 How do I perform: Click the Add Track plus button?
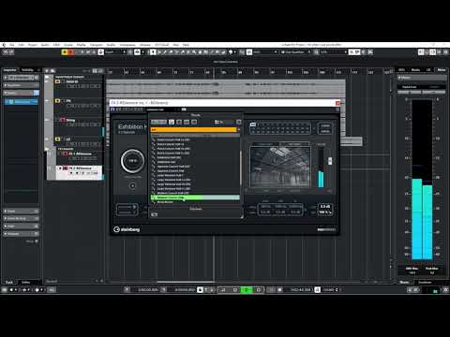47,71
